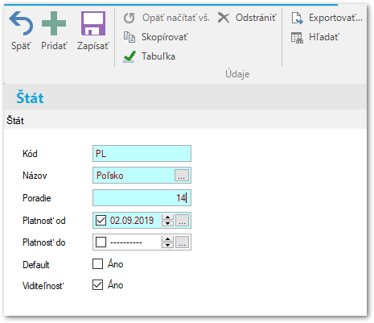Open the Hľadať search tool

pyautogui.click(x=314, y=37)
